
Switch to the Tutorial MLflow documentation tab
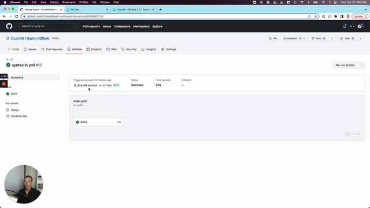133,9
